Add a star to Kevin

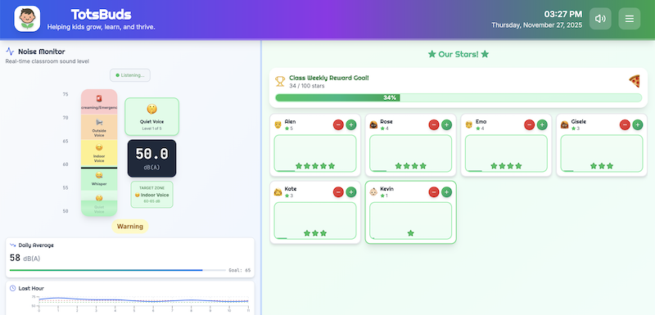tap(446, 192)
